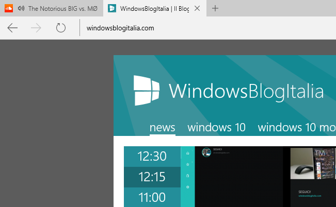
Task: Click the home icon in teal sidebar
Action: click(188, 153)
